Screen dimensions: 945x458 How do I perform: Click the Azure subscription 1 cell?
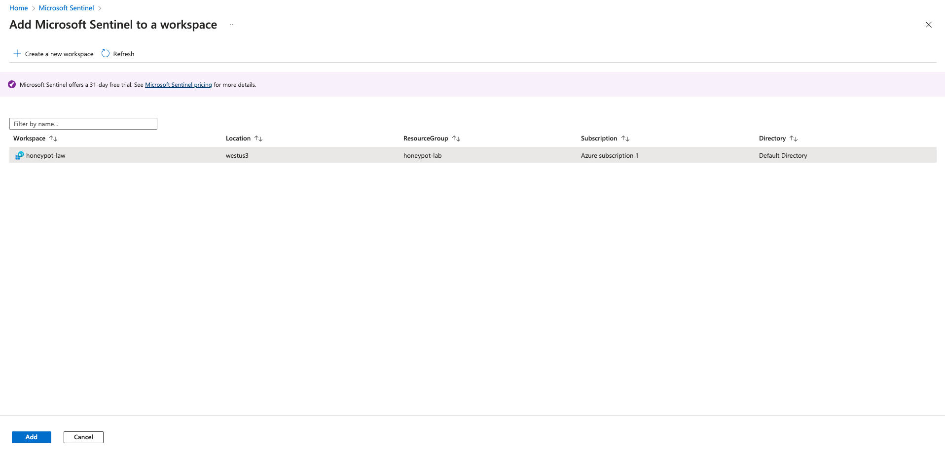610,155
